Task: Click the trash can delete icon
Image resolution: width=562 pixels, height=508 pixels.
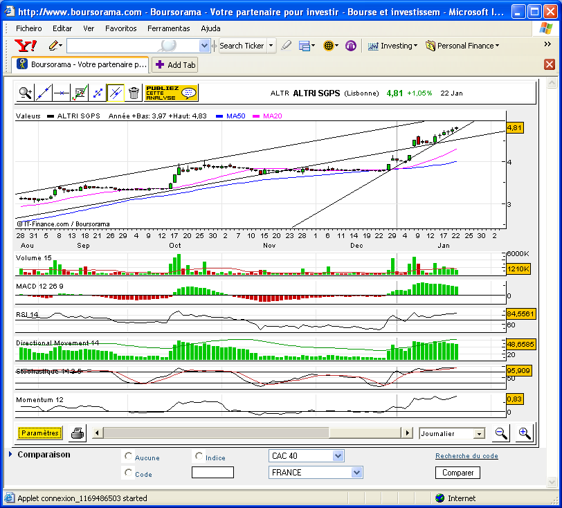Action: [x=134, y=93]
